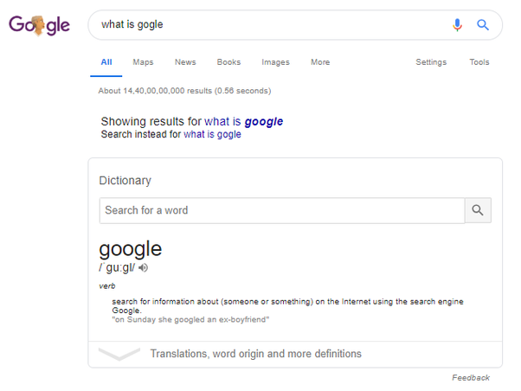Click the Feedback link
The image size is (521, 391).
tap(471, 378)
